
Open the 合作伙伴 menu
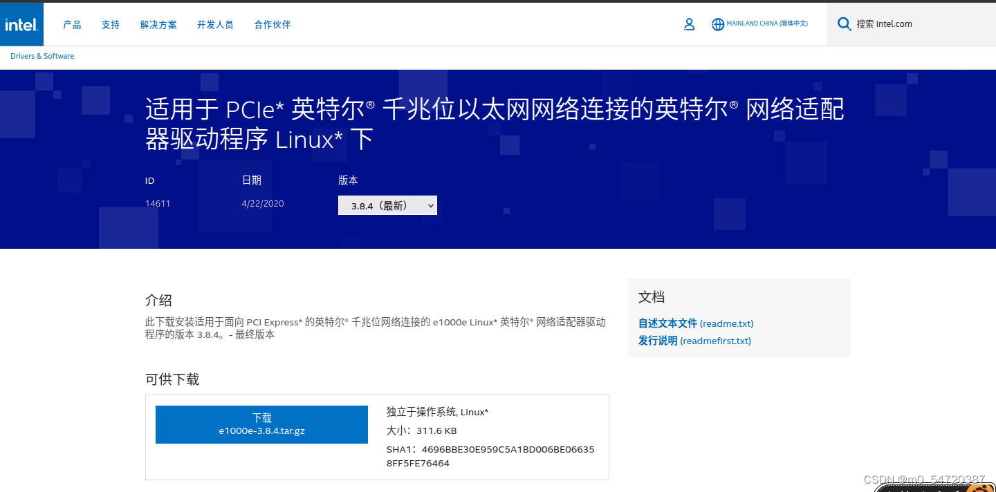point(273,25)
